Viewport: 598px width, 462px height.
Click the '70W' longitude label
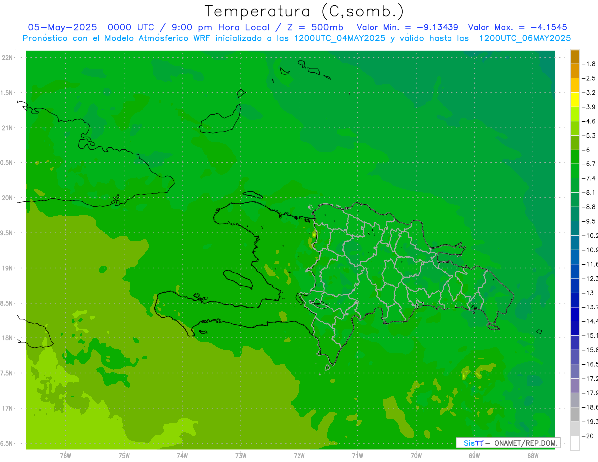(x=416, y=455)
